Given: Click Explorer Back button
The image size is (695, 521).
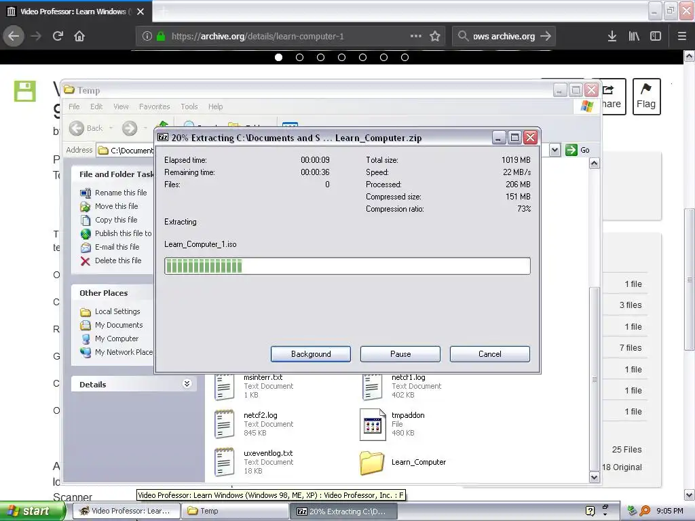Looking at the screenshot, I should point(86,128).
